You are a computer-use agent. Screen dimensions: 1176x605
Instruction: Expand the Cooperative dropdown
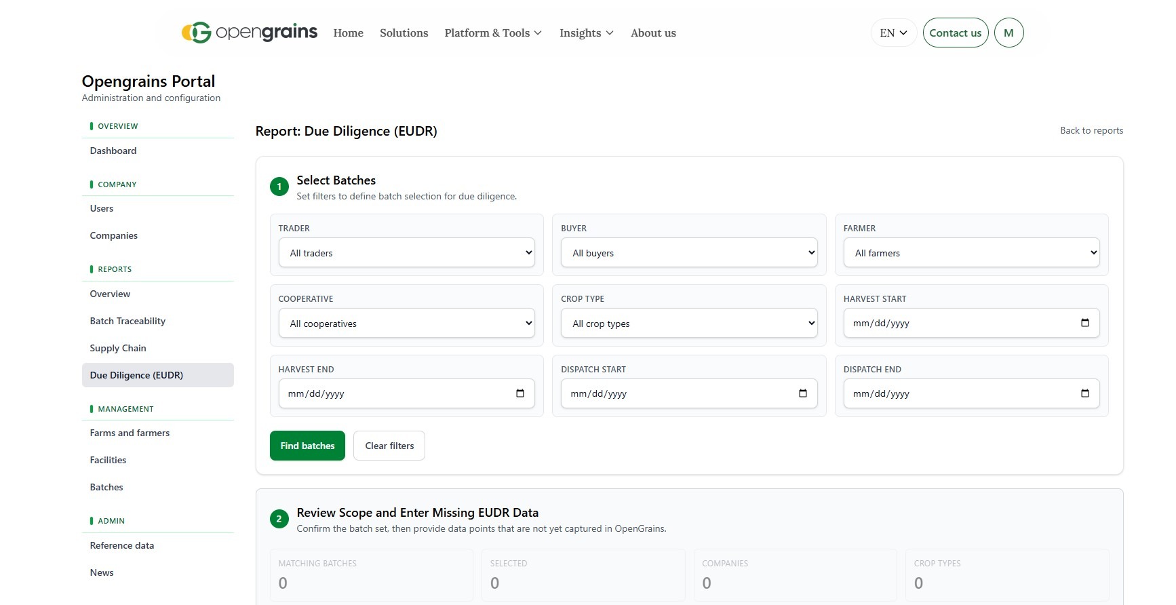click(x=407, y=324)
